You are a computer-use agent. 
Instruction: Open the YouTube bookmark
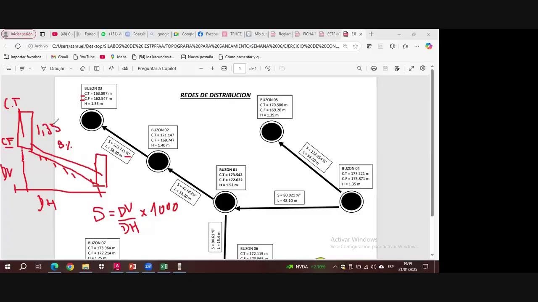click(84, 57)
